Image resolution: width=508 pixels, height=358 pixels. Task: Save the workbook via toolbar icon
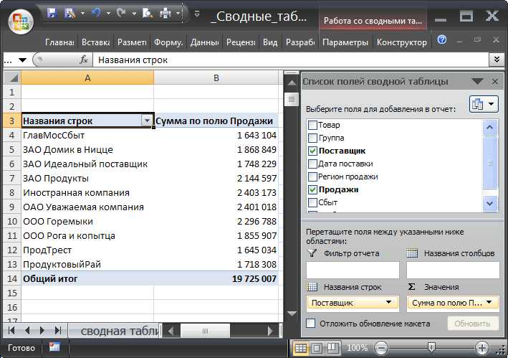(52, 13)
